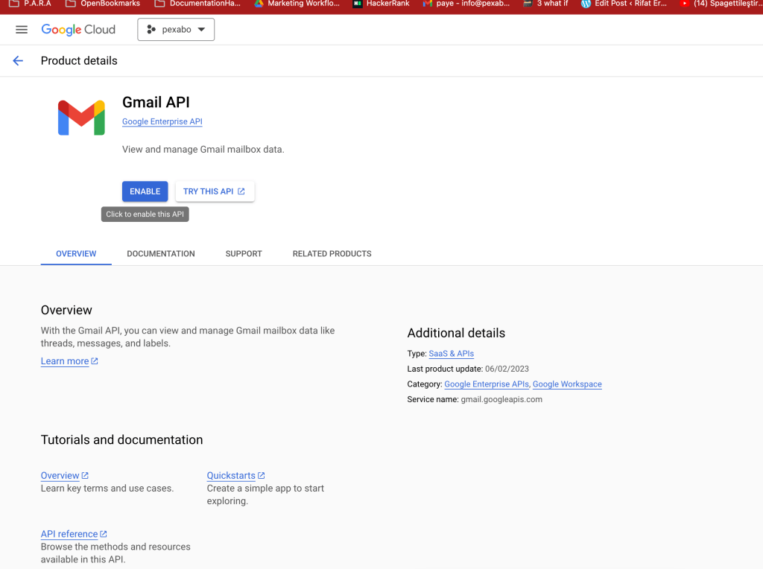Click the Gmail logo image
This screenshot has width=763, height=569.
point(81,118)
